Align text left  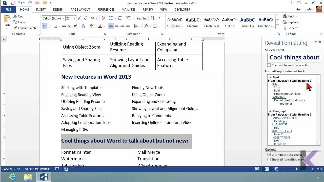click(x=111, y=26)
